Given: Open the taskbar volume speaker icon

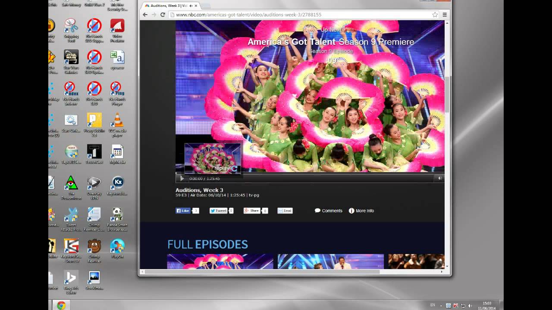Looking at the screenshot, I should point(470,306).
